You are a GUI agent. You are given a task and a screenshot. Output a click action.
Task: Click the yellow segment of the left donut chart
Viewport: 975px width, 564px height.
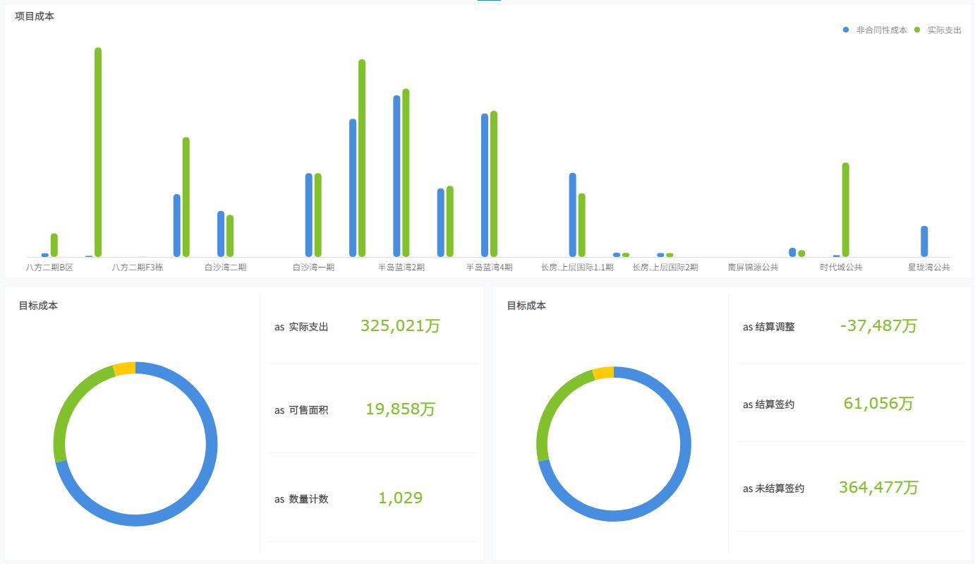pyautogui.click(x=124, y=368)
